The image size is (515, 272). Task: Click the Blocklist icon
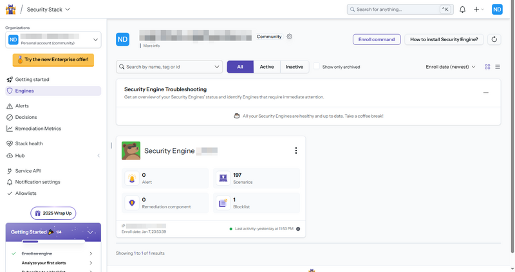point(223,203)
